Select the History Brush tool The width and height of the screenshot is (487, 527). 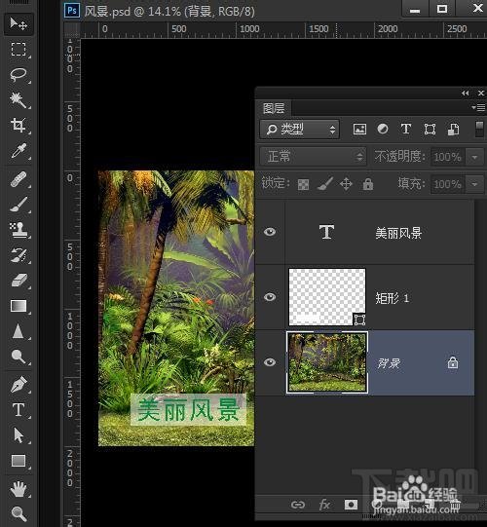(x=19, y=255)
